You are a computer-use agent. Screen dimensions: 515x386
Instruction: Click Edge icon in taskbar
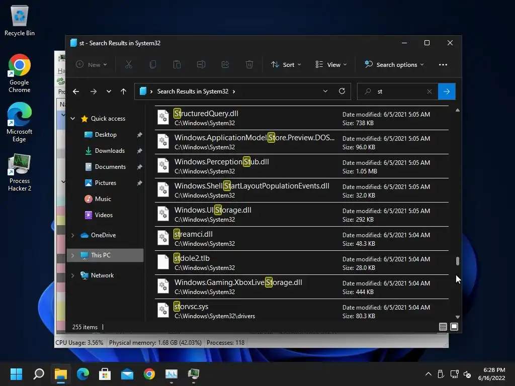[x=83, y=374]
